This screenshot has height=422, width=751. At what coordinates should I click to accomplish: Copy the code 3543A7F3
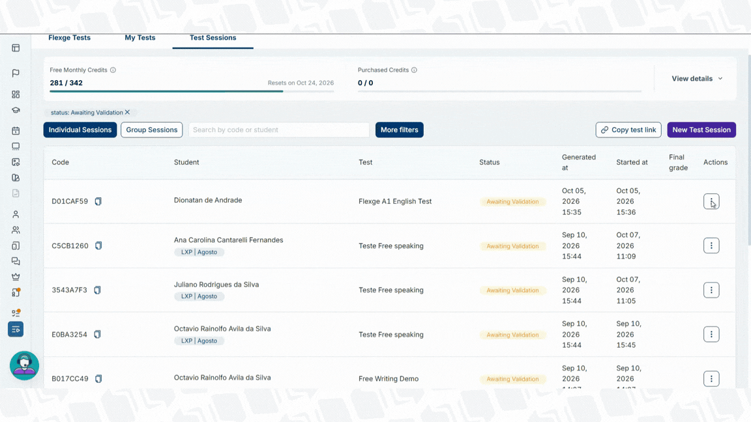pos(97,290)
